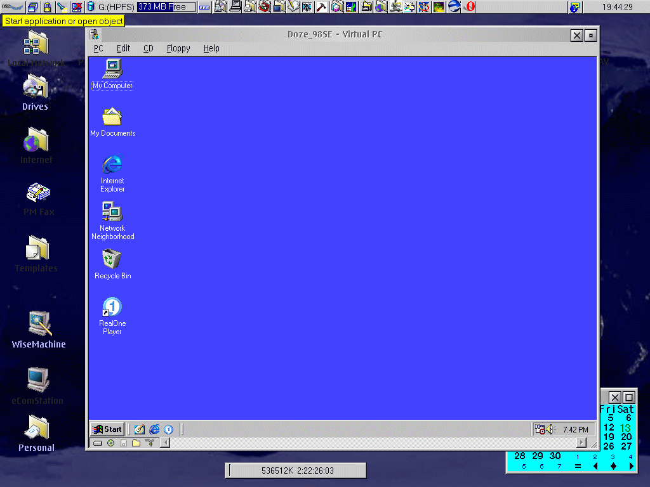Select day 30 in the calendar widget

pyautogui.click(x=555, y=456)
